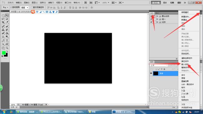This screenshot has height=114, width=203.
Task: Click the 100% zoom field in status bar
Action: (x=13, y=105)
